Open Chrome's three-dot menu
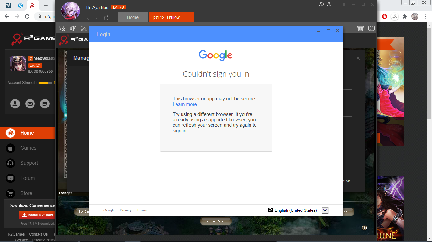The width and height of the screenshot is (432, 242). pyautogui.click(x=426, y=16)
